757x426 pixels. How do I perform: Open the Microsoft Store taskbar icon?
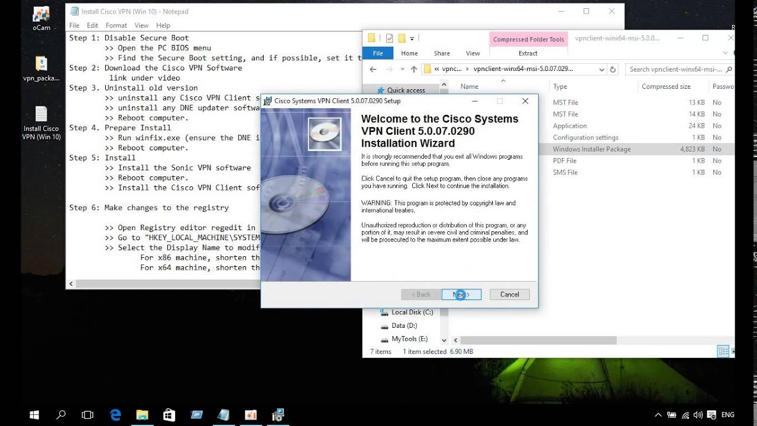[169, 415]
